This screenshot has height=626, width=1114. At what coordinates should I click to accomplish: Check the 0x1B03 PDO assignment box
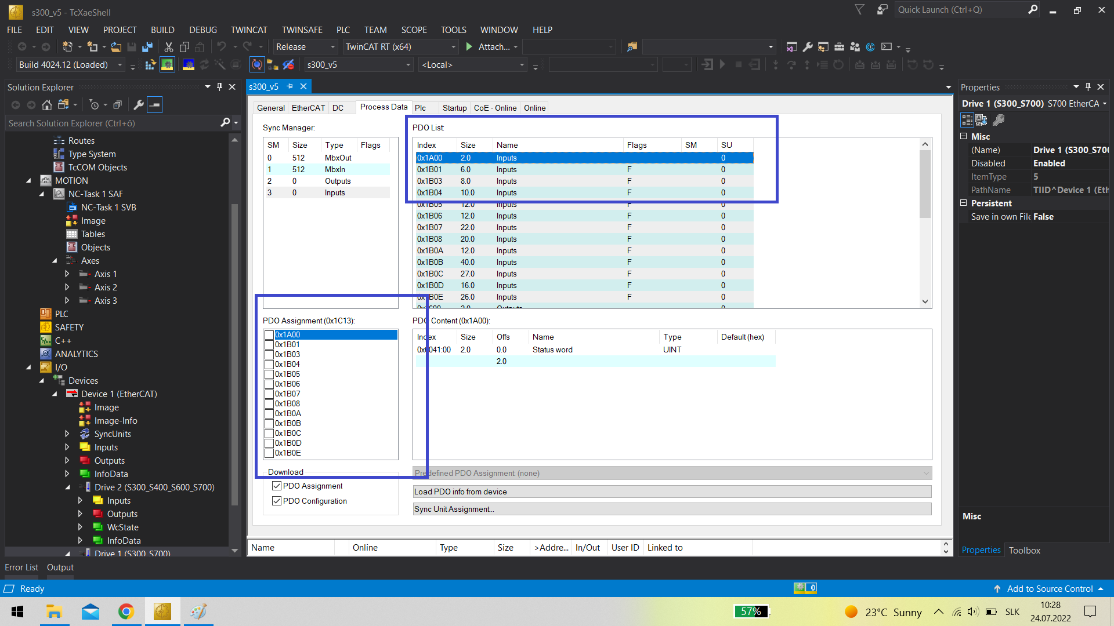point(269,355)
